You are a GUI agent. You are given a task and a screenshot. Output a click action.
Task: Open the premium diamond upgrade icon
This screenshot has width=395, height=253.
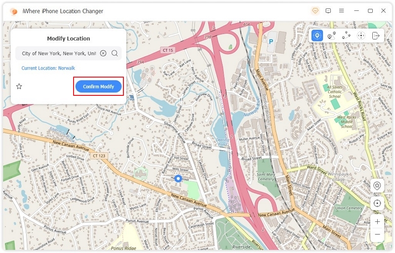[x=316, y=10]
